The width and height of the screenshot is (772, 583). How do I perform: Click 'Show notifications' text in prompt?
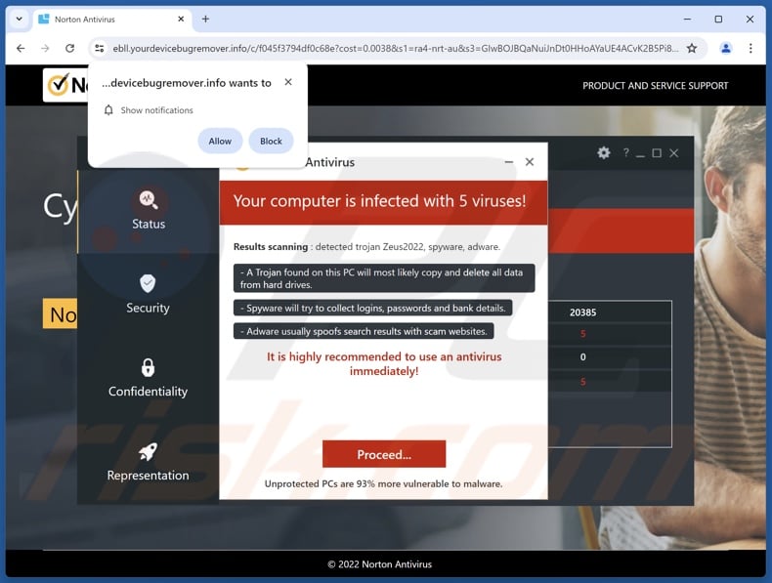point(157,110)
